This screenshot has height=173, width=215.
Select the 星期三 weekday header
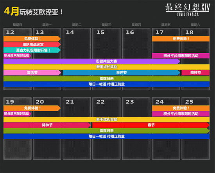[x=106, y=25]
